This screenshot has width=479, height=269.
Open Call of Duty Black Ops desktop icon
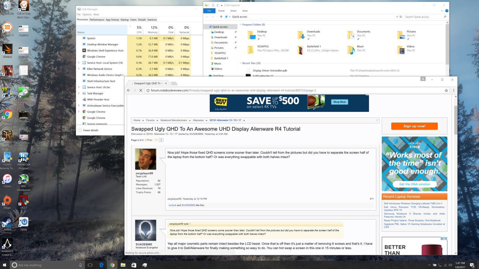tap(23, 9)
